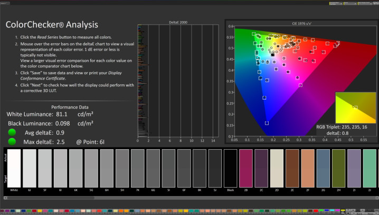Select the 6J light gray swatch
Image resolution: width=379 pixels, height=215 pixels.
point(30,168)
